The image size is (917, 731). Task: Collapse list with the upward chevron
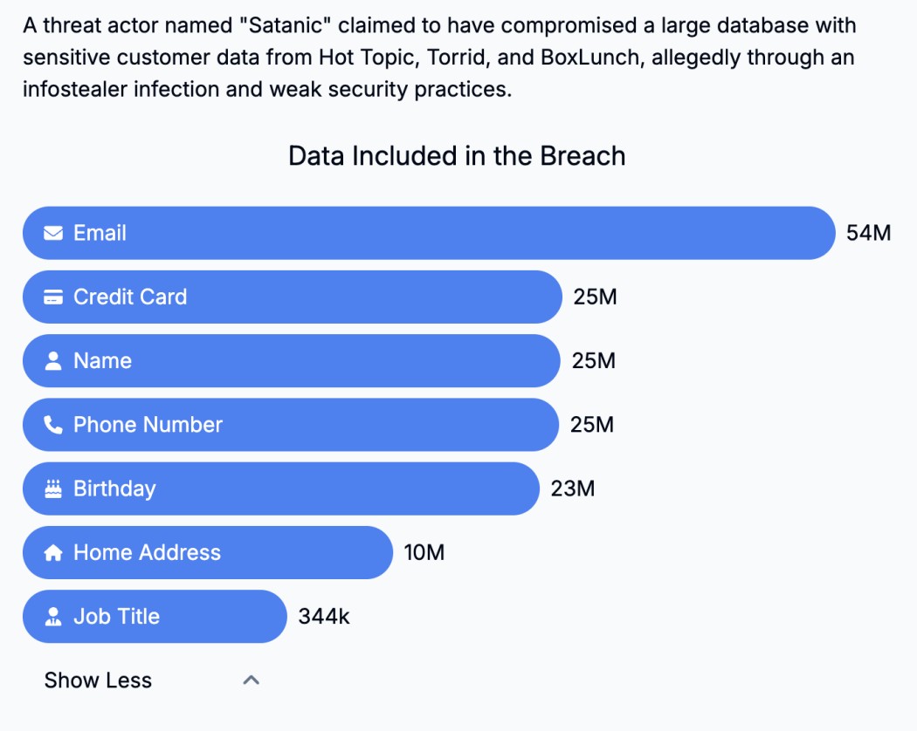[251, 680]
